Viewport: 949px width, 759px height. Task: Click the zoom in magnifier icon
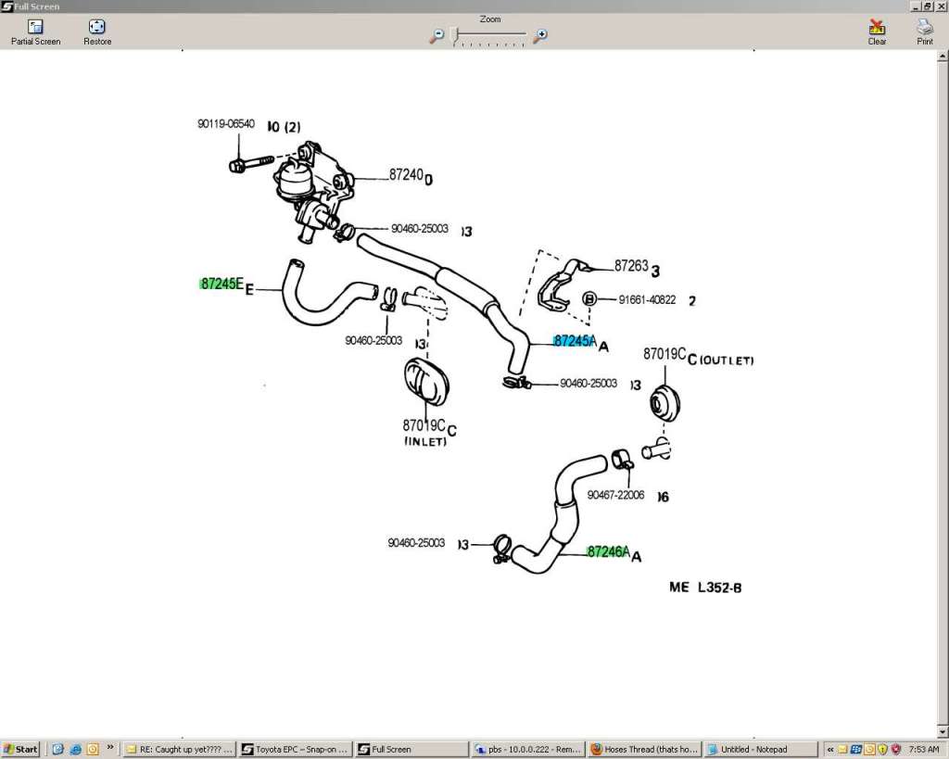click(540, 35)
